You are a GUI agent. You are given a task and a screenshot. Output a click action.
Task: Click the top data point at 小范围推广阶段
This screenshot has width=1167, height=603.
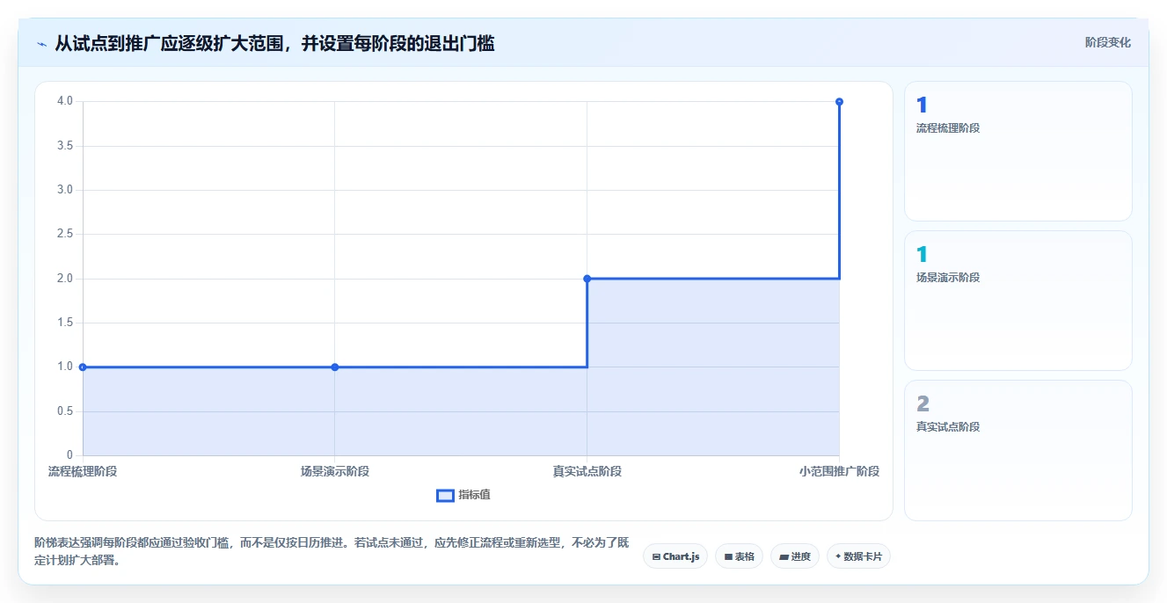839,102
